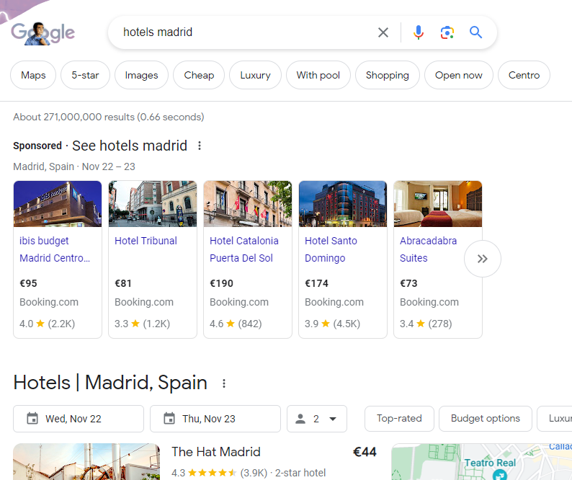Select the 5-star filter chip

[85, 75]
